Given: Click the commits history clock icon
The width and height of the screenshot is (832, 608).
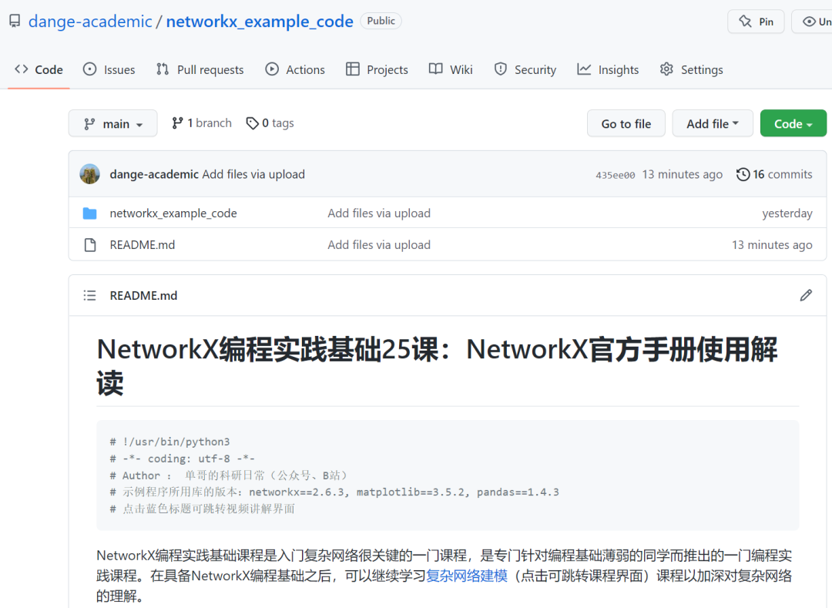Looking at the screenshot, I should pos(743,174).
